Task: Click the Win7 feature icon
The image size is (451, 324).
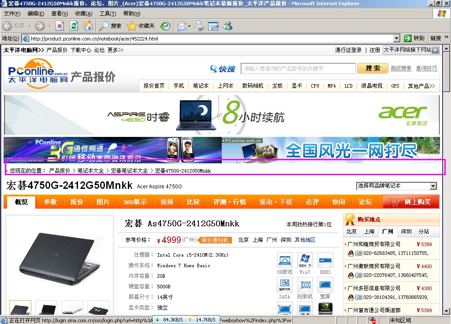Action: tap(305, 260)
